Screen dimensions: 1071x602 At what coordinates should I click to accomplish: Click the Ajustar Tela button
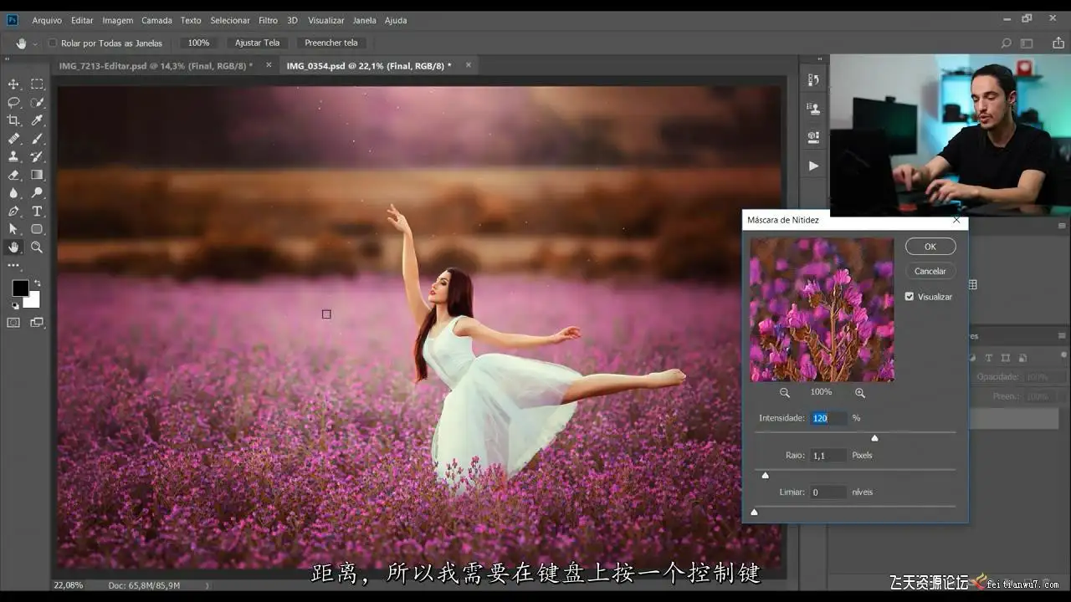tap(257, 43)
